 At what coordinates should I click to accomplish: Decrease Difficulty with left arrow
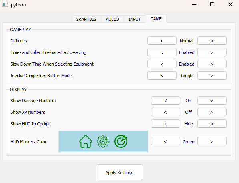click(162, 41)
